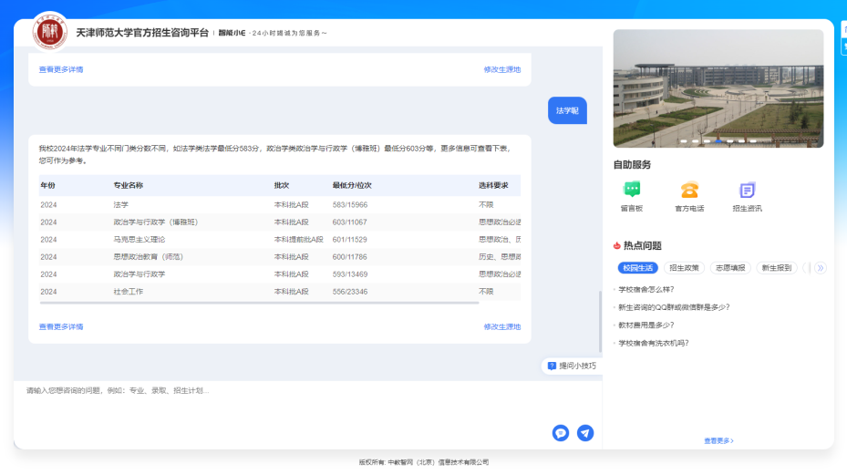Open the question 教材费用是多少？
The width and height of the screenshot is (847, 475).
point(646,325)
